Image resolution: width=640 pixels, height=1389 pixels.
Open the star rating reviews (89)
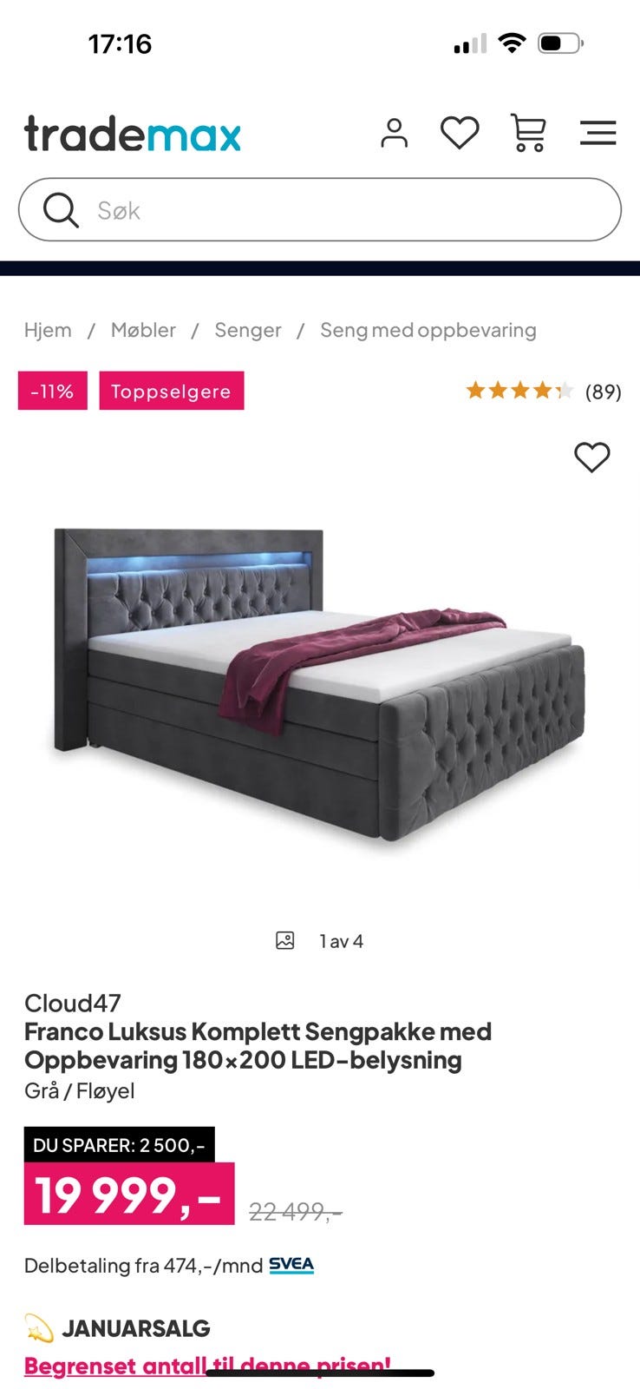click(544, 391)
